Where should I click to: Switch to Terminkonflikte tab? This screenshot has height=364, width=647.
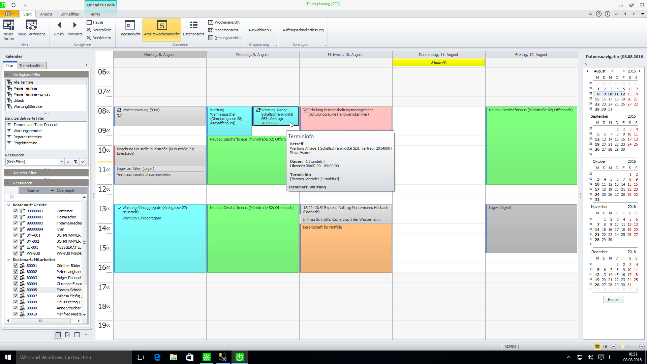click(31, 66)
